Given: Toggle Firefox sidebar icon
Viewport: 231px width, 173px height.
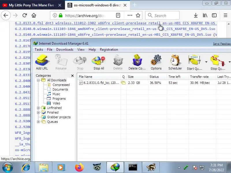Looking at the screenshot, I should point(214,15).
